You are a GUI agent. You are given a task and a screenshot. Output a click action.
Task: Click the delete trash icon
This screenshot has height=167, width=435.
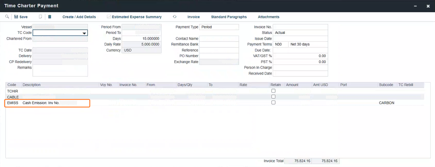tap(50, 17)
